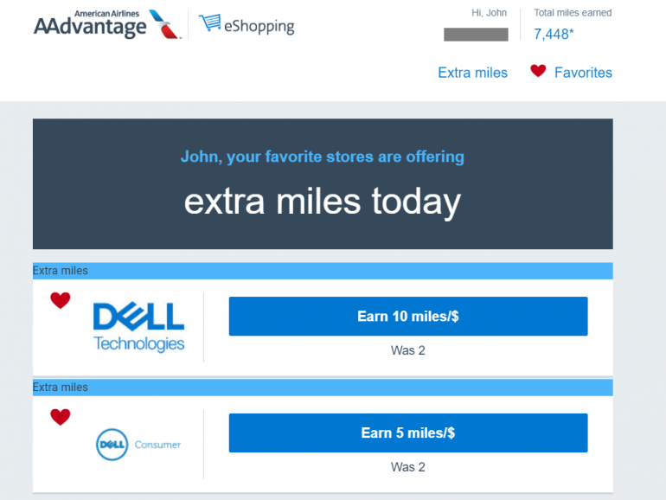
Task: Unfavorite Dell Technologies using its heart
Action: [x=60, y=301]
